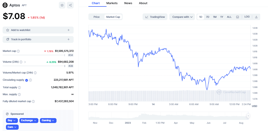Click the Aptos coin logo icon
This screenshot has height=131, width=268.
(x=5, y=5)
